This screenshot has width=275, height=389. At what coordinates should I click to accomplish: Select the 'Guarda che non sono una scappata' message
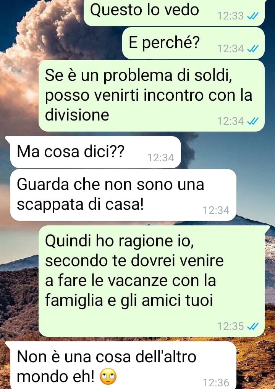pyautogui.click(x=123, y=195)
